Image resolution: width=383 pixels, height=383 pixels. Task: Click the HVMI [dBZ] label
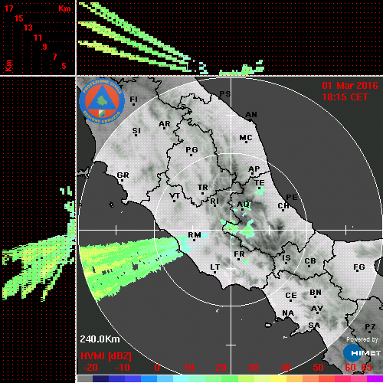tap(106, 356)
